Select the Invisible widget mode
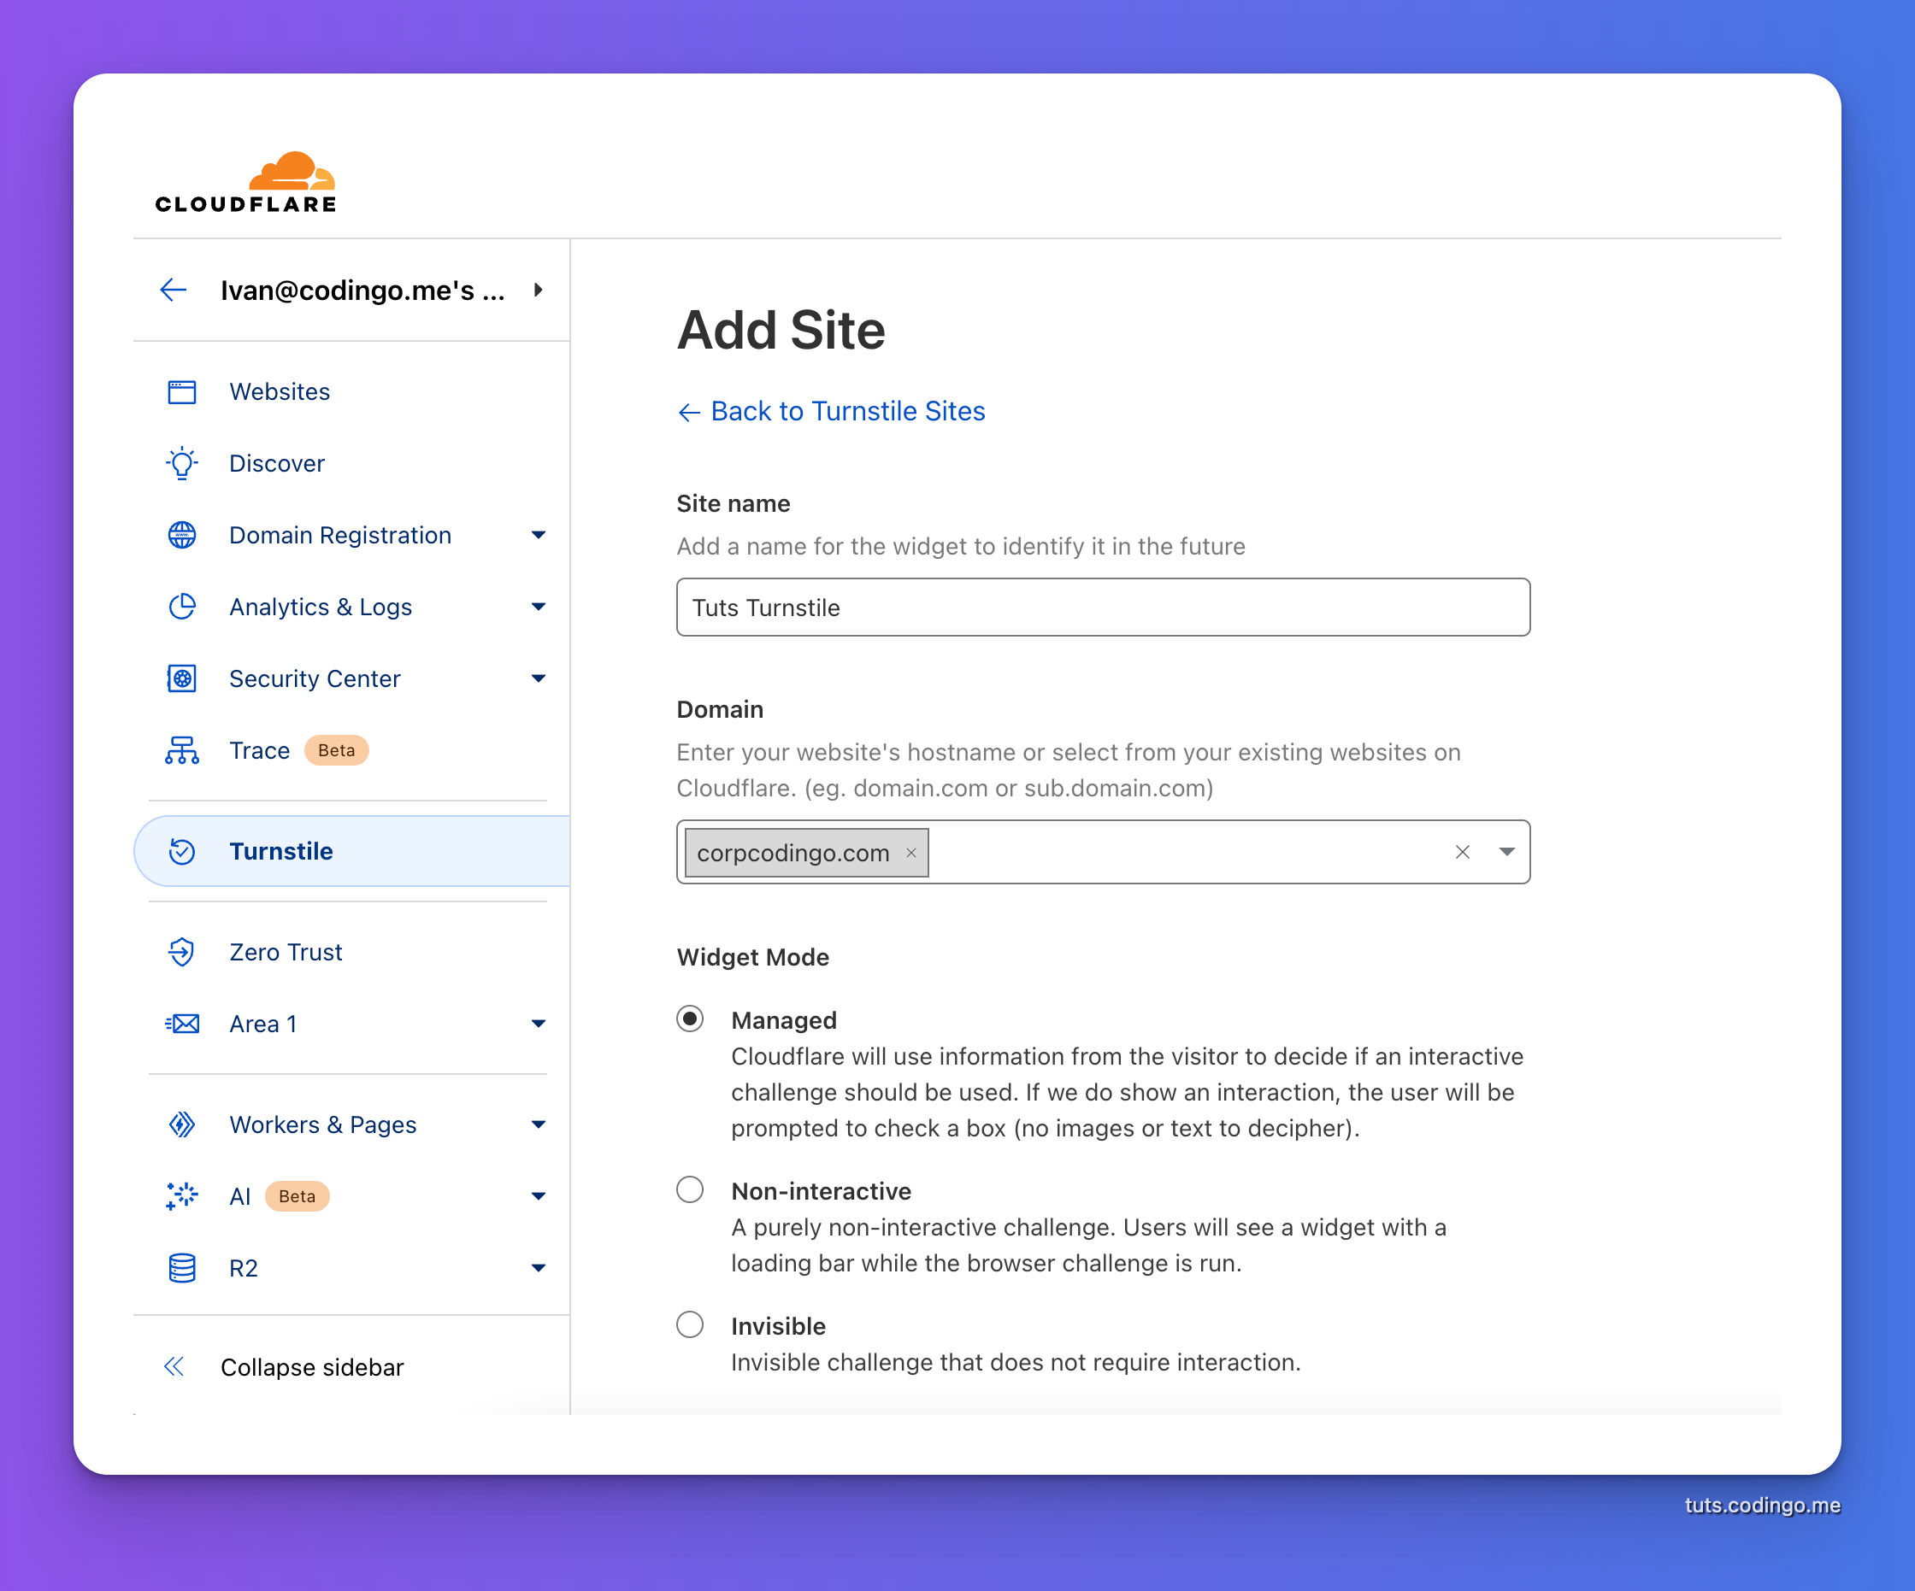This screenshot has height=1591, width=1915. [x=690, y=1324]
